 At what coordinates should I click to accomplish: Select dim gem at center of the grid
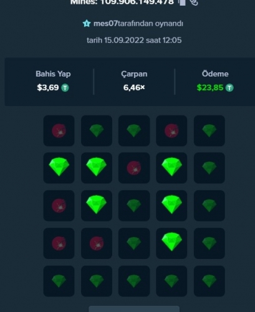click(x=134, y=205)
